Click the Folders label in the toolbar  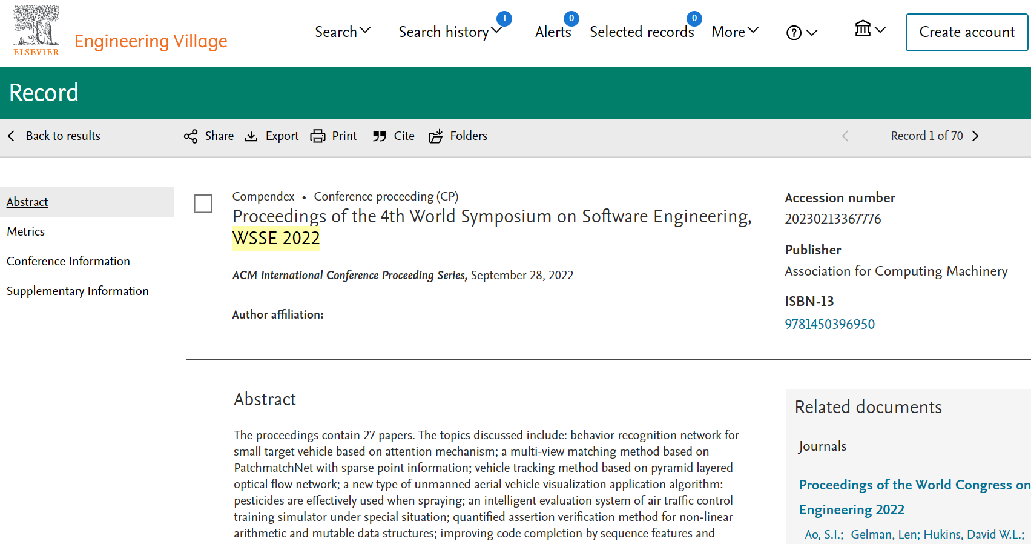click(469, 136)
